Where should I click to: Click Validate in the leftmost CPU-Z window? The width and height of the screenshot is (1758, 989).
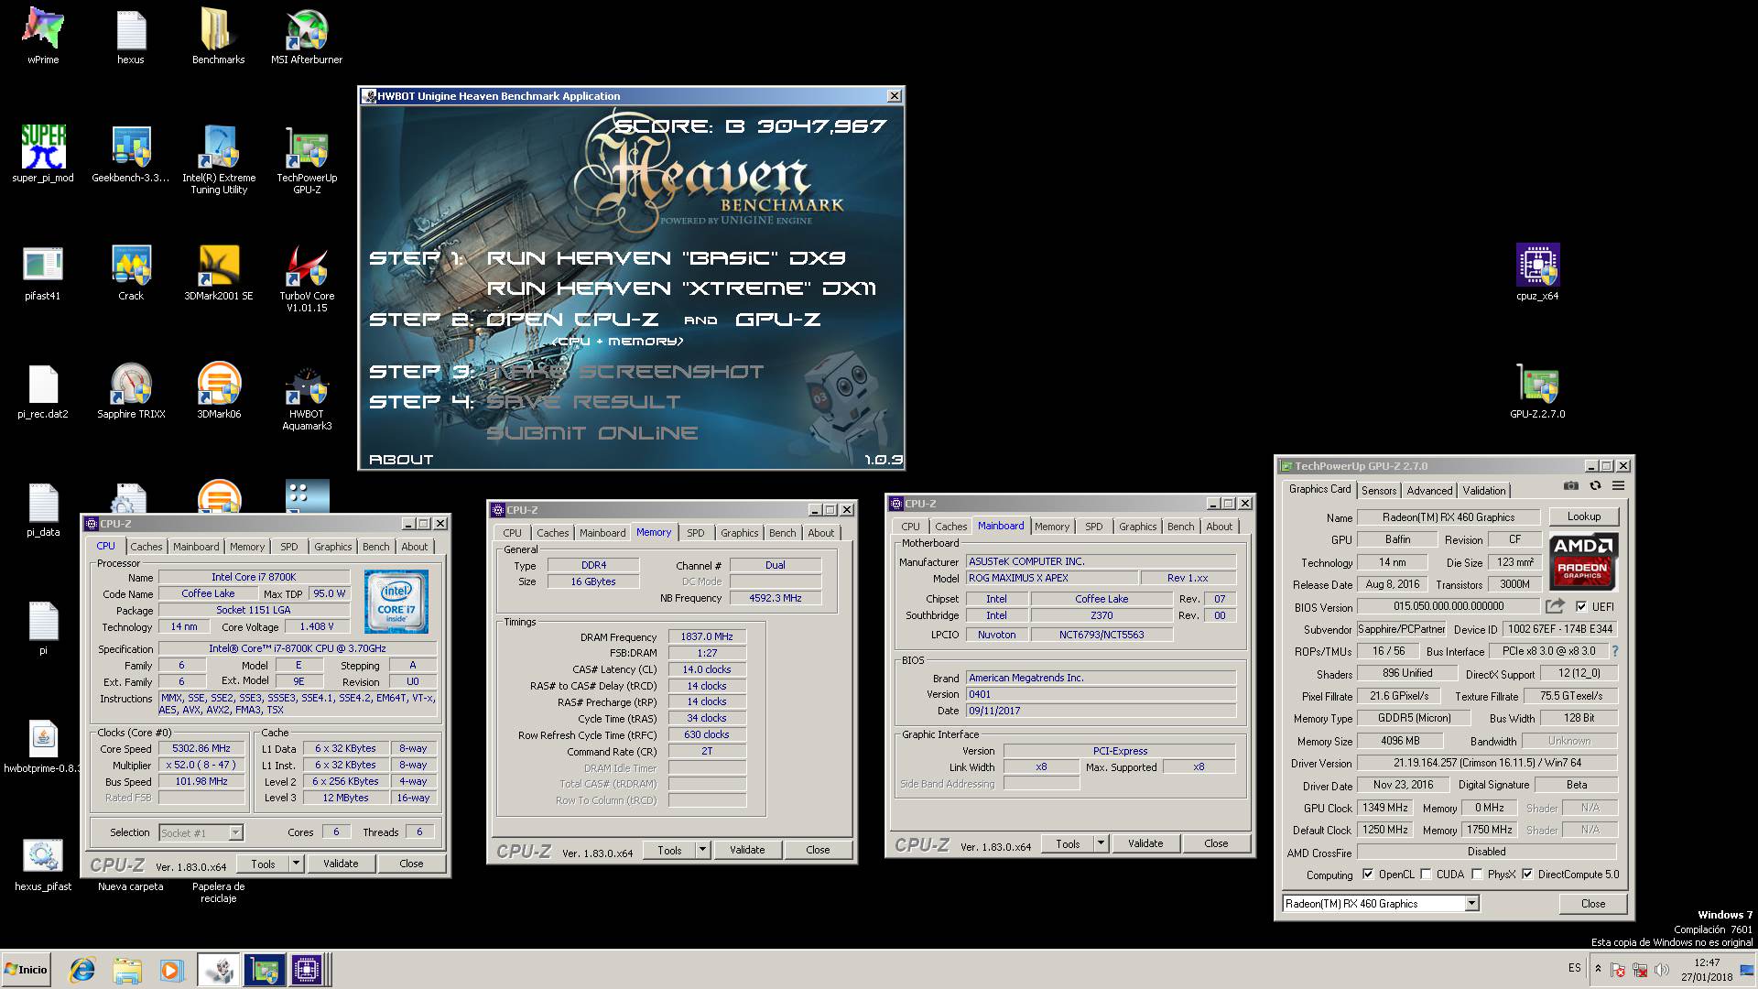click(341, 864)
